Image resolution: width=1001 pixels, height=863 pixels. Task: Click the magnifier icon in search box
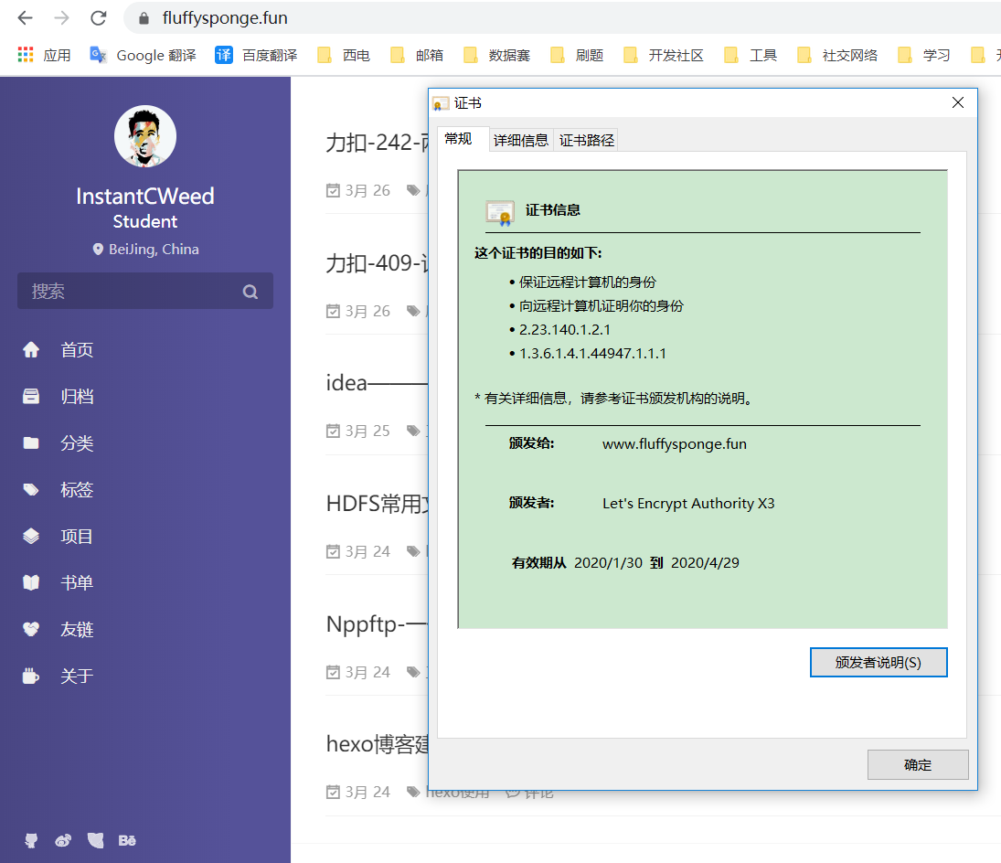(x=250, y=292)
